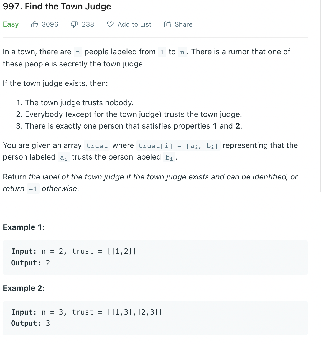Click the 238 dislikes count
321x344 pixels.
tap(88, 24)
